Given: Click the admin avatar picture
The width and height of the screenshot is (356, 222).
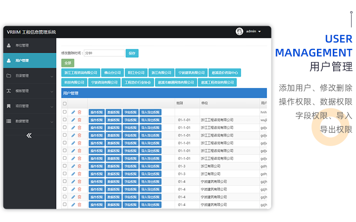Looking at the screenshot, I should coord(239,32).
